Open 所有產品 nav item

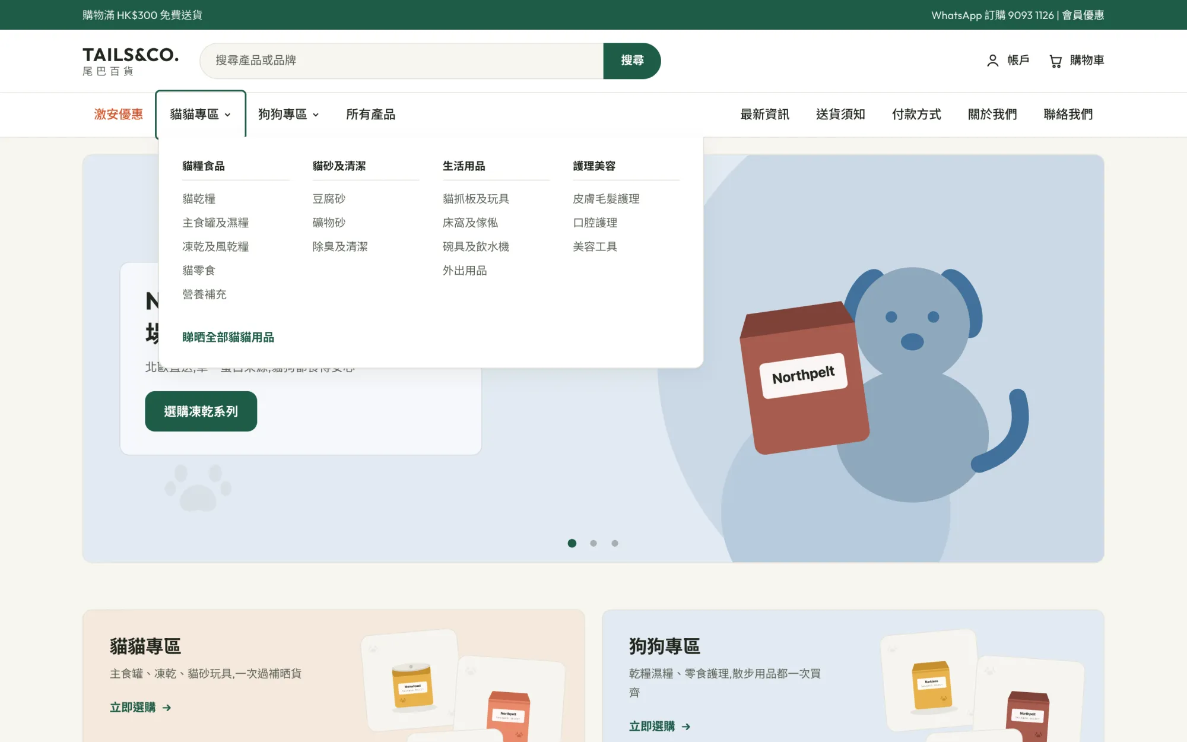pos(370,114)
